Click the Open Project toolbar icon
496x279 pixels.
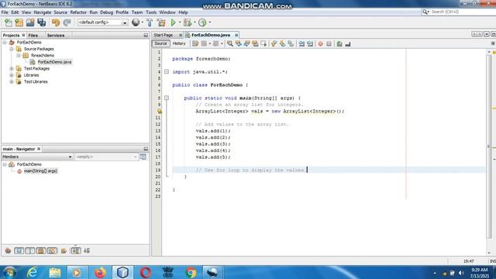tap(30, 22)
